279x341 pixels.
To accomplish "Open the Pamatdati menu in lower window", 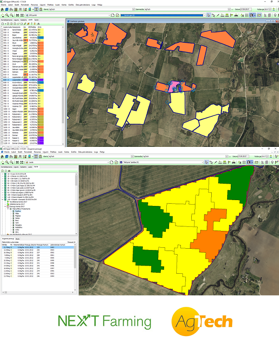I will pos(28,152).
